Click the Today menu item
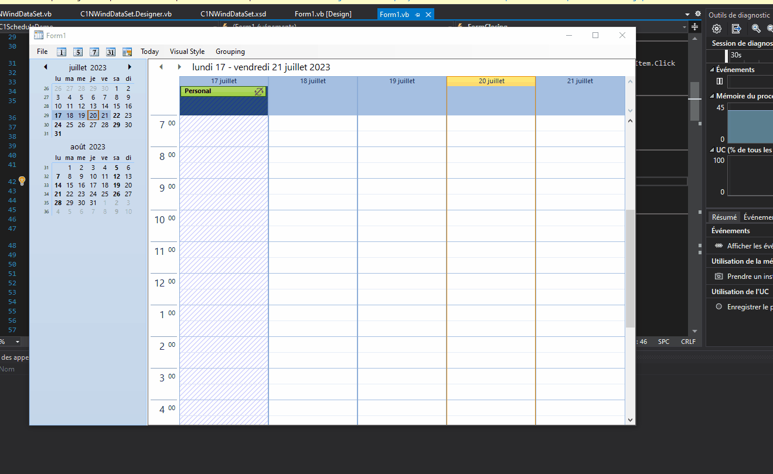This screenshot has height=474, width=773. click(x=149, y=52)
